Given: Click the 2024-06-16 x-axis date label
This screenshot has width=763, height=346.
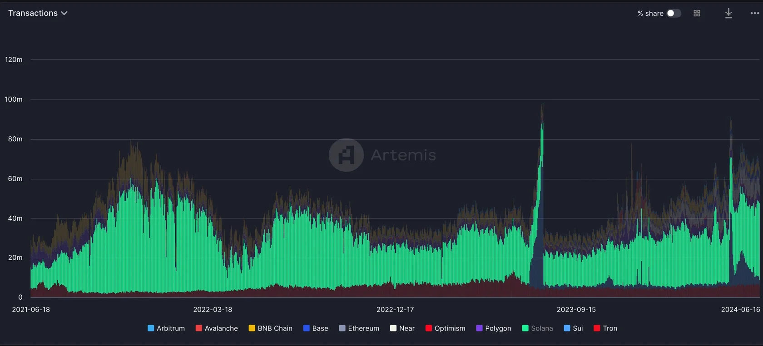Looking at the screenshot, I should tap(740, 310).
